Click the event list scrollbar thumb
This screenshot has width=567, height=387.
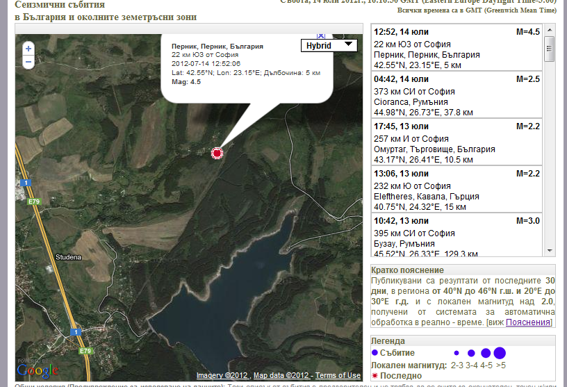click(550, 49)
